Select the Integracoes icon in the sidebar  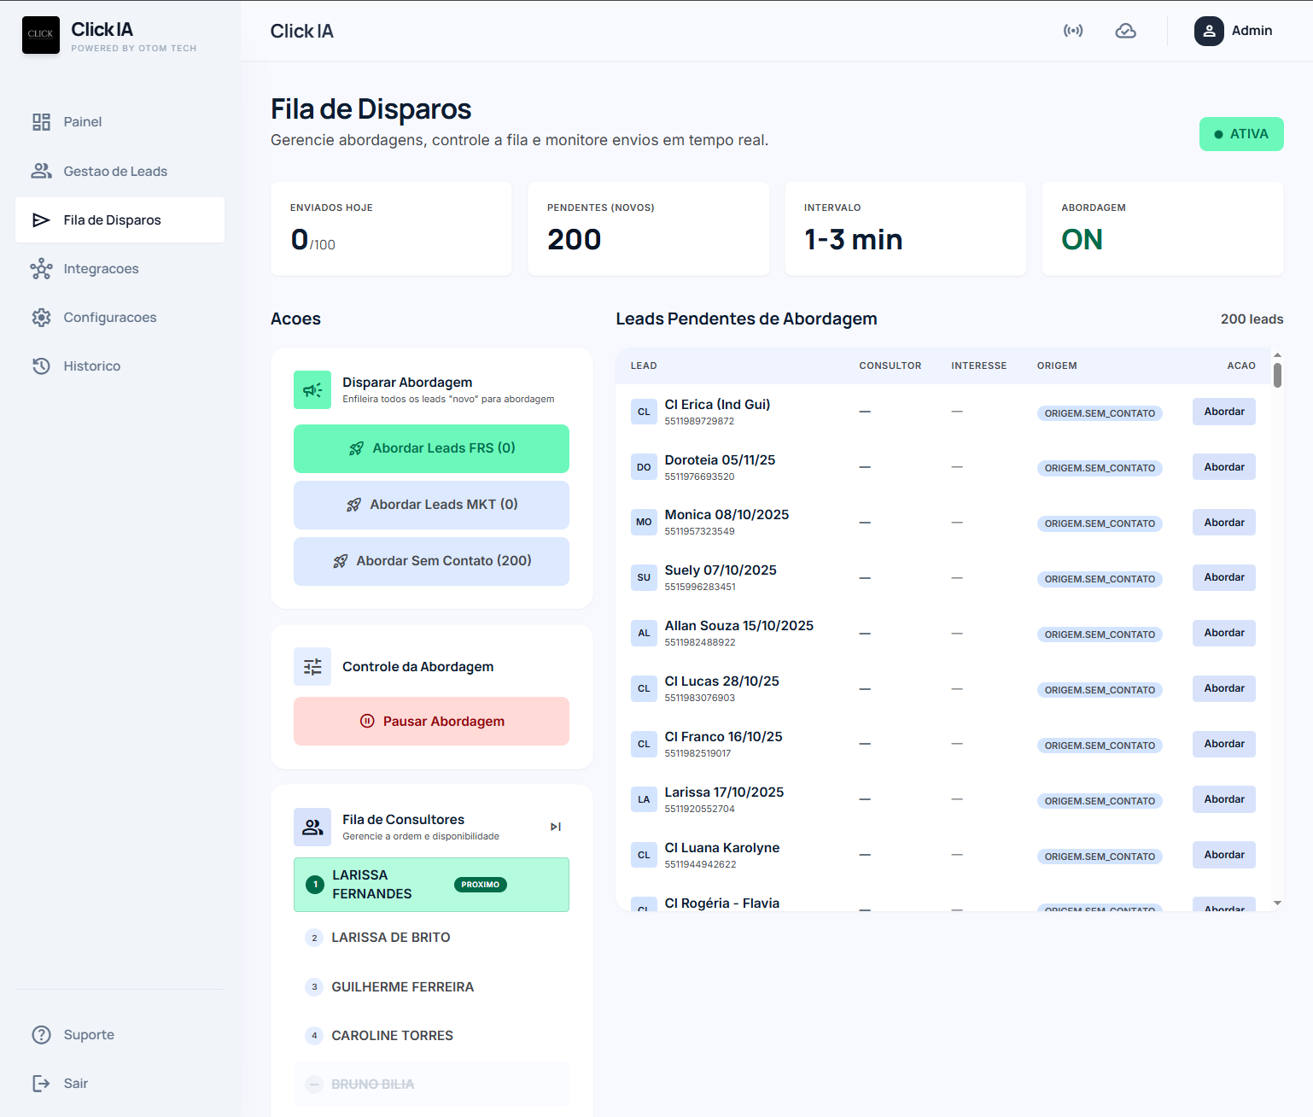tap(41, 268)
